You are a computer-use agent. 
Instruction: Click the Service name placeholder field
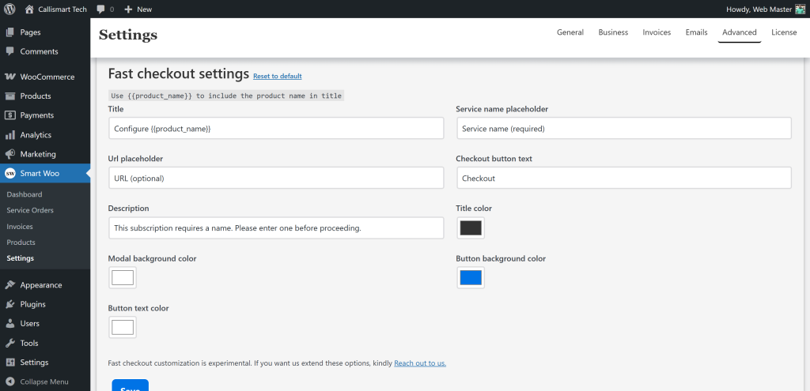624,128
